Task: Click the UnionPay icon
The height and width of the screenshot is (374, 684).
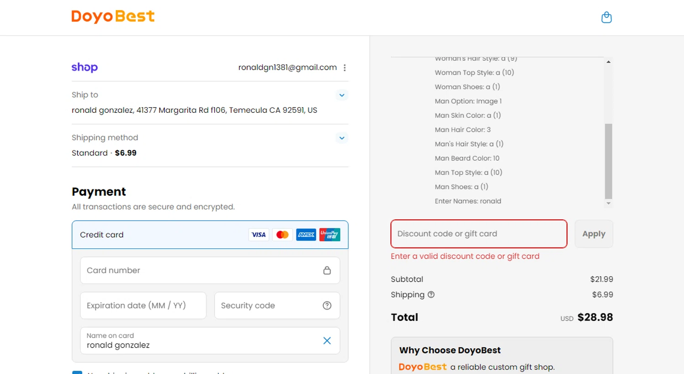Action: coord(330,235)
